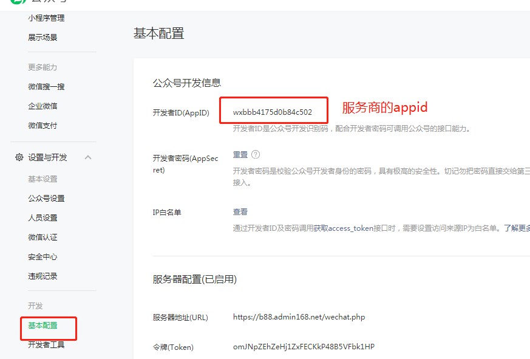
Task: Open 人员设置 in the sidebar
Action: [42, 218]
